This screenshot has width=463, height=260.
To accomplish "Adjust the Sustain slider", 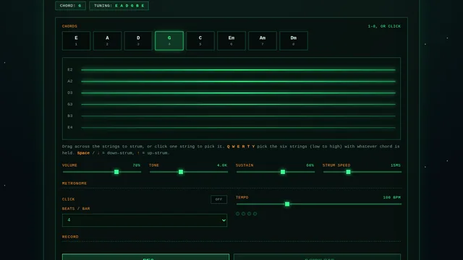I will pos(275,172).
